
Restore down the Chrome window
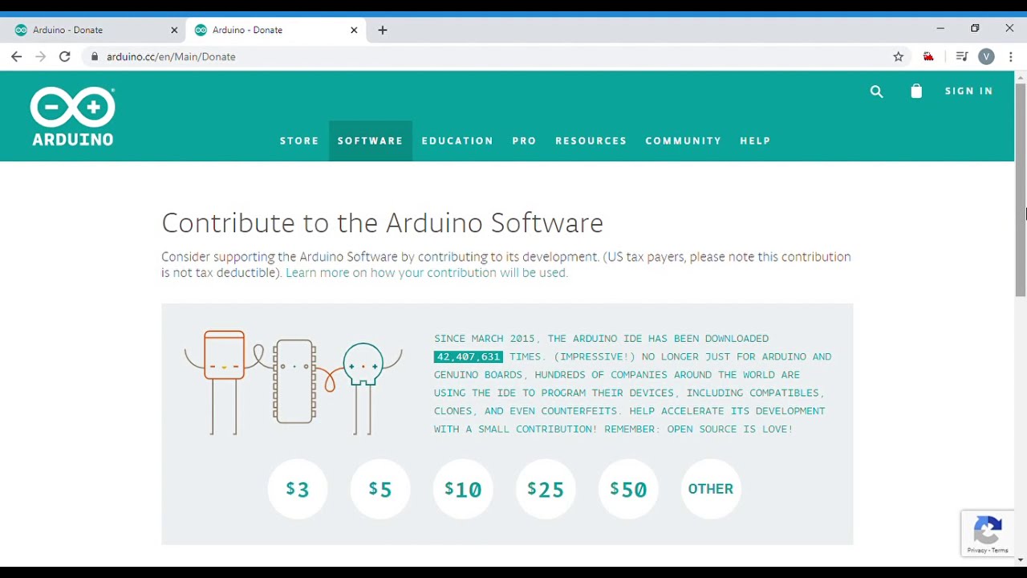point(975,29)
